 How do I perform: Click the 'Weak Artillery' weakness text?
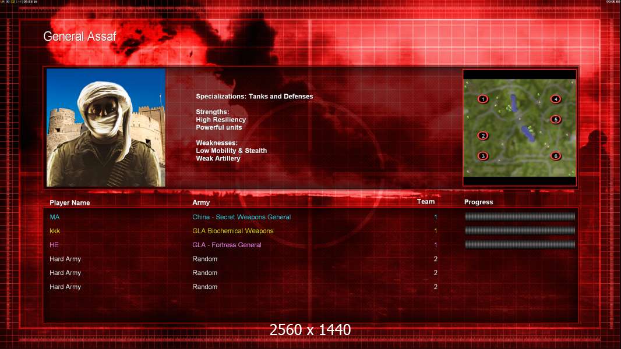(218, 158)
